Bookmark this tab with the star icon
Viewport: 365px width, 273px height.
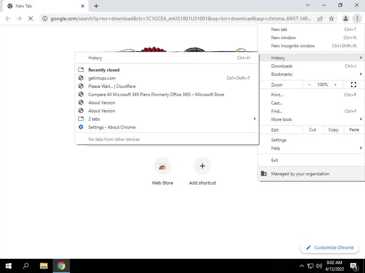331,18
